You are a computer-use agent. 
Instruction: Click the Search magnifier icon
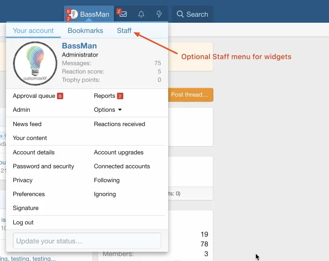[180, 14]
